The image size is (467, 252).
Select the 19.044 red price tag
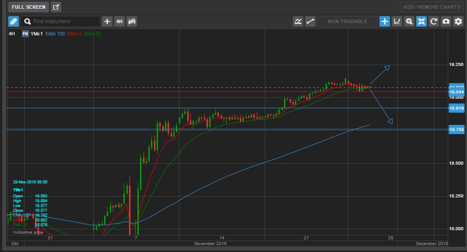coord(456,92)
